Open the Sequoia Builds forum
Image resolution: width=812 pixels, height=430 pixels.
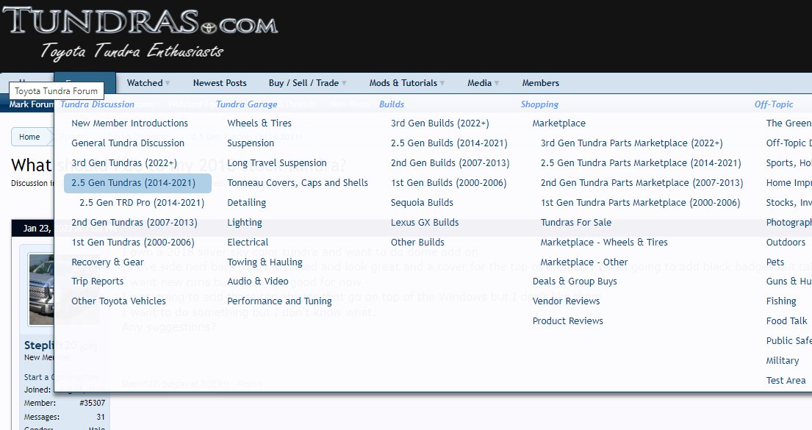pos(422,203)
